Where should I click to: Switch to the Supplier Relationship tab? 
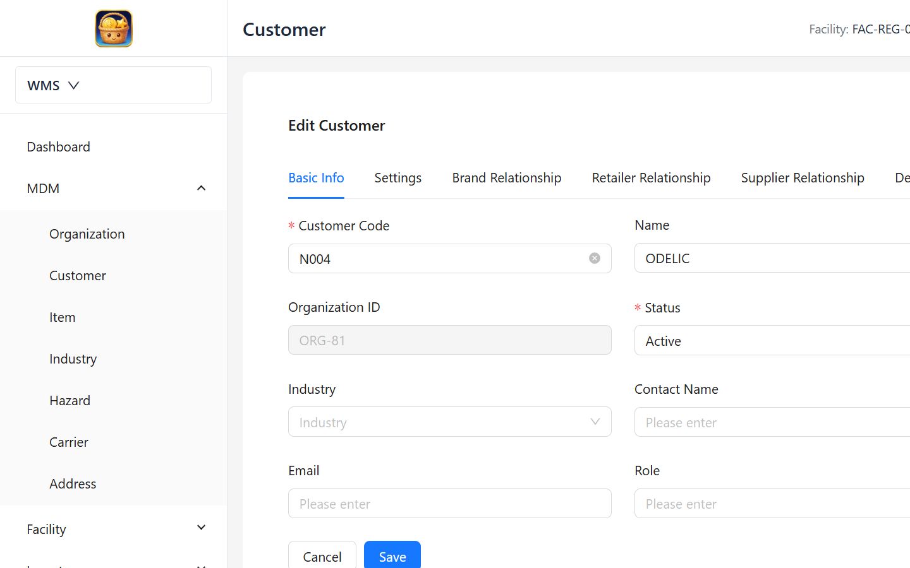coord(803,178)
